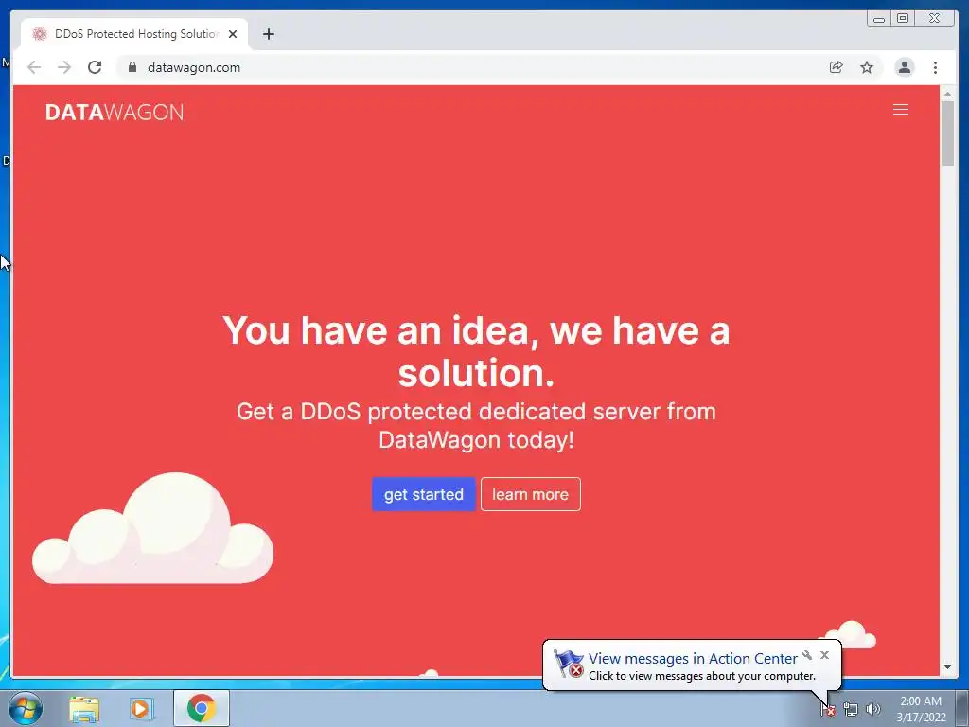
Task: Bookmark this tab with star icon
Action: [867, 67]
